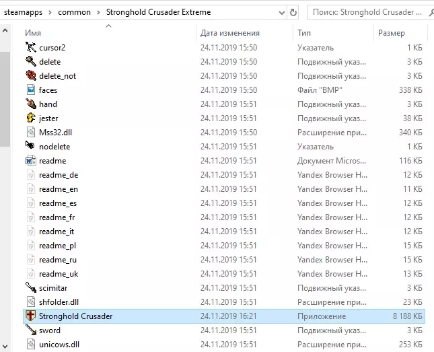This screenshot has width=434, height=352.
Task: Select the delete_not cursor icon
Action: [x=31, y=75]
